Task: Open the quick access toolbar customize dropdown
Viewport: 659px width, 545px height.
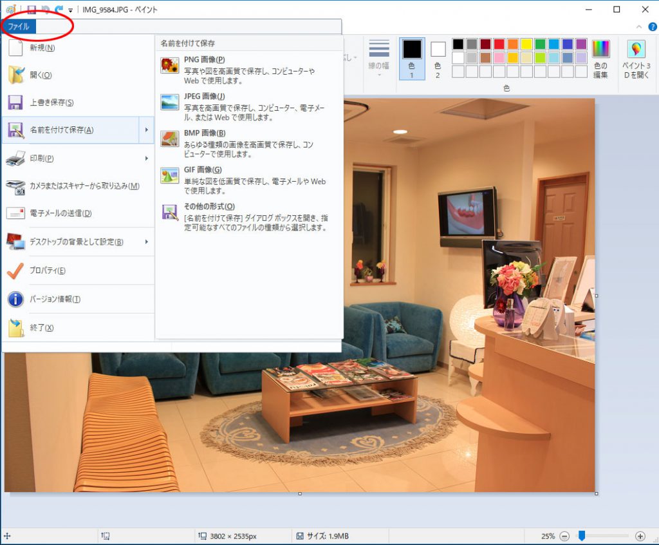Action: [x=70, y=10]
